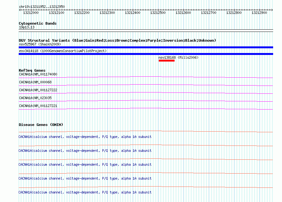Open variant nsv525967 (Shaikh2009) label
282x202 pixels.
point(40,44)
